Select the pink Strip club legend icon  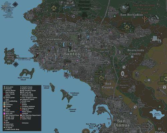point(4,113)
